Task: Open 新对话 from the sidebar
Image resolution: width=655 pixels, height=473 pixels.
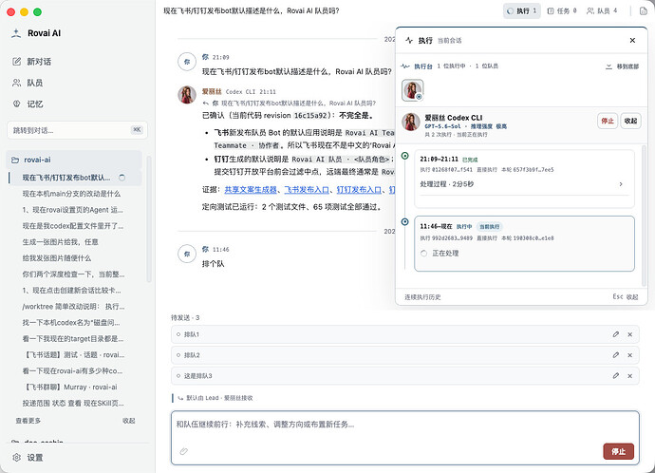Action: click(31, 62)
